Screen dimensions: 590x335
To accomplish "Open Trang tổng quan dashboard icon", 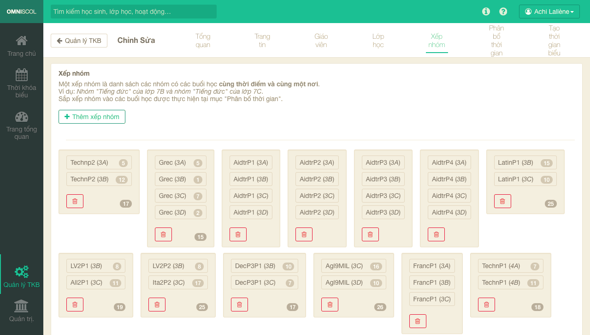I will [x=22, y=117].
